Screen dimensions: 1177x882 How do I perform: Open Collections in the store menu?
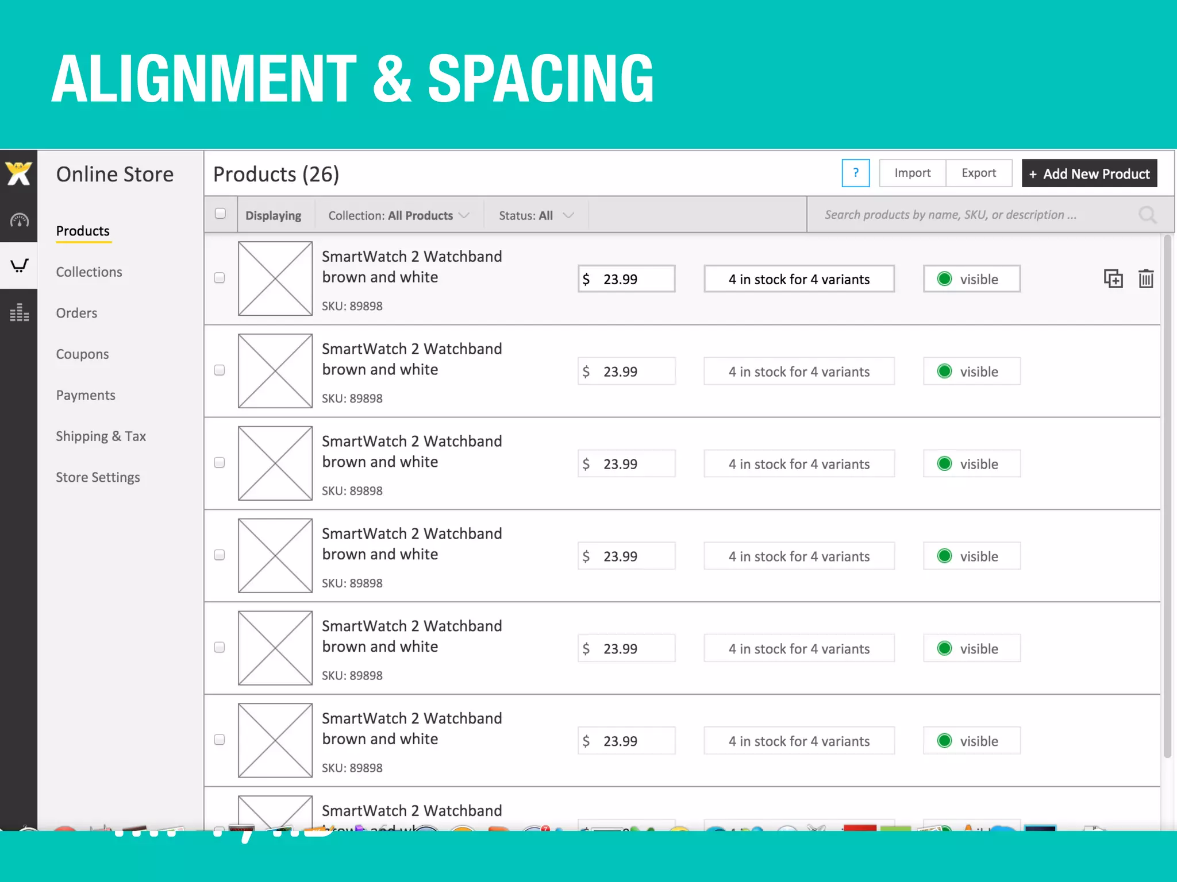[89, 272]
